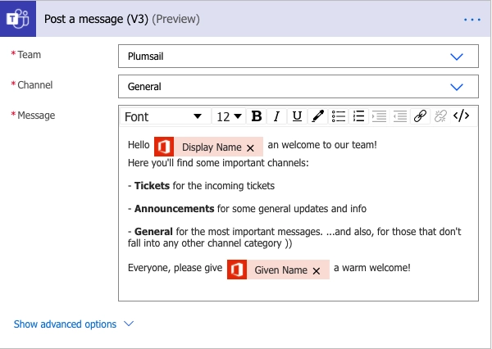Click the bold word Announcements
This screenshot has width=492, height=349.
click(174, 209)
